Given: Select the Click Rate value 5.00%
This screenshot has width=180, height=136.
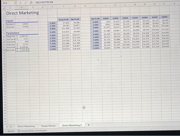Looking at the screenshot, I should tap(22, 27).
